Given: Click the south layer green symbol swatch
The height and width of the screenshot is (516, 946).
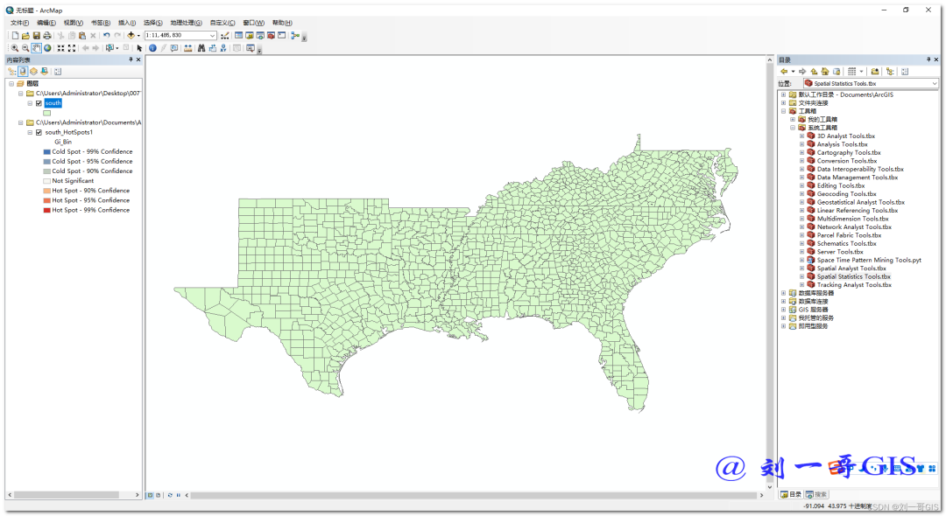Looking at the screenshot, I should (x=47, y=113).
